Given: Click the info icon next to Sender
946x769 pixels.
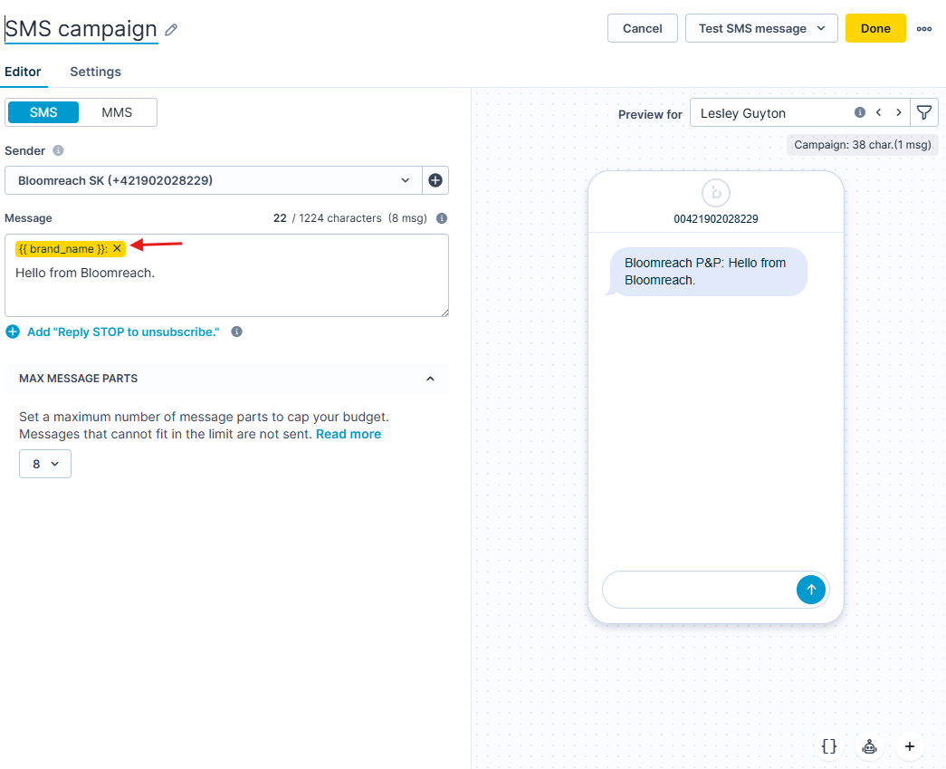Looking at the screenshot, I should tap(58, 150).
